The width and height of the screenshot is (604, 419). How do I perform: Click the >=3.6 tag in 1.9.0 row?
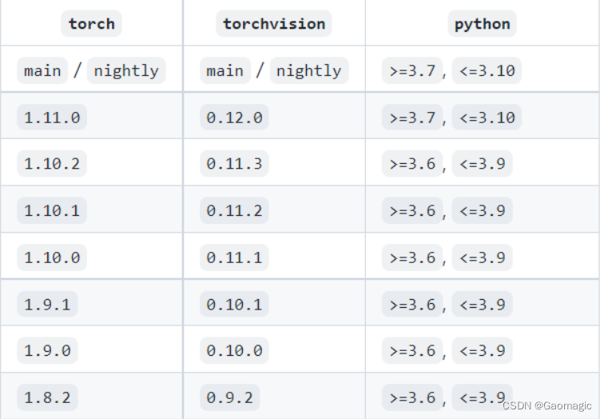[x=412, y=350]
